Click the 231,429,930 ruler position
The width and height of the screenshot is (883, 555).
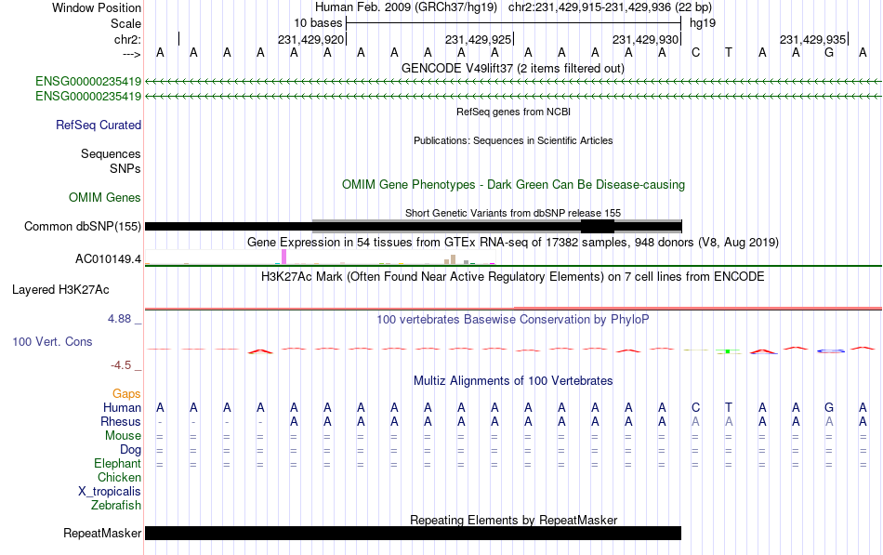(x=645, y=39)
